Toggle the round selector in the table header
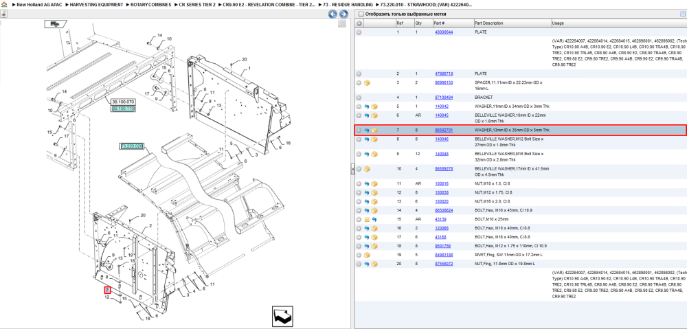This screenshot has width=687, height=329. tap(359, 23)
